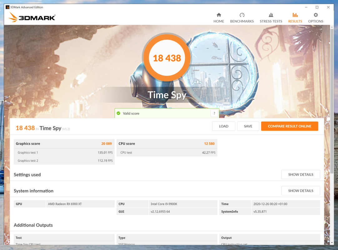
Task: Click the time value 2020-12-26 00:20
Action: point(270,204)
